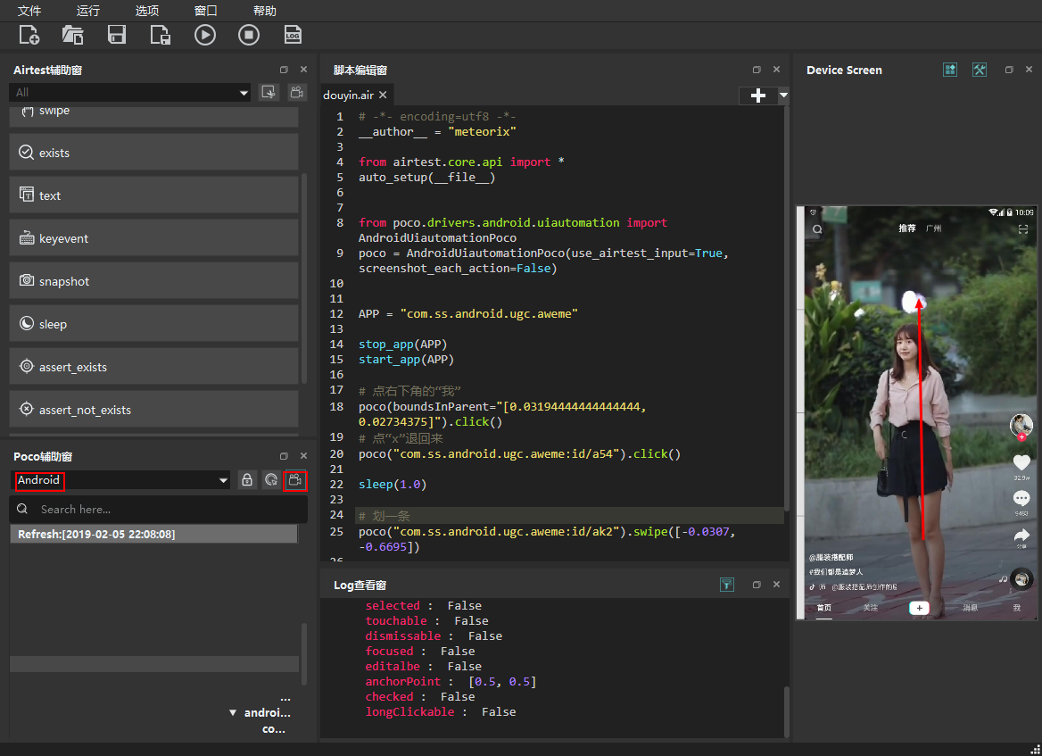
Task: Switch to the douyin.air tab
Action: point(348,95)
